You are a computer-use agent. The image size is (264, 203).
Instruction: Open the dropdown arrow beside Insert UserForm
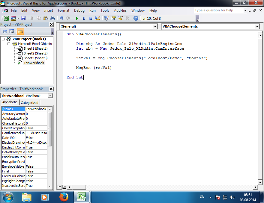(x=18, y=19)
